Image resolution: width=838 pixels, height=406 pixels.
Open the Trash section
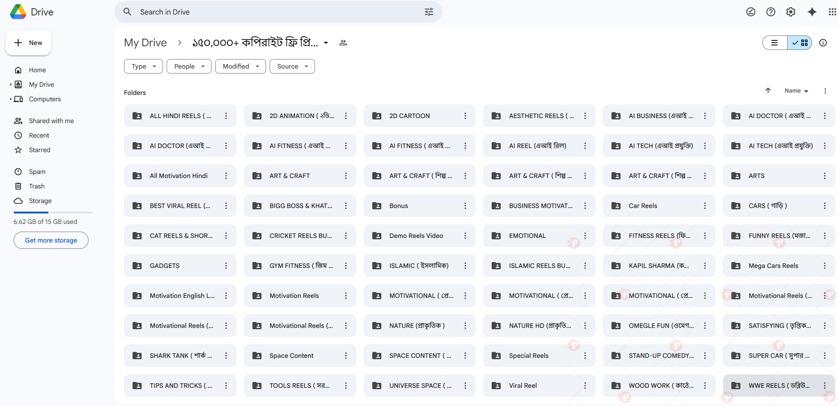37,186
